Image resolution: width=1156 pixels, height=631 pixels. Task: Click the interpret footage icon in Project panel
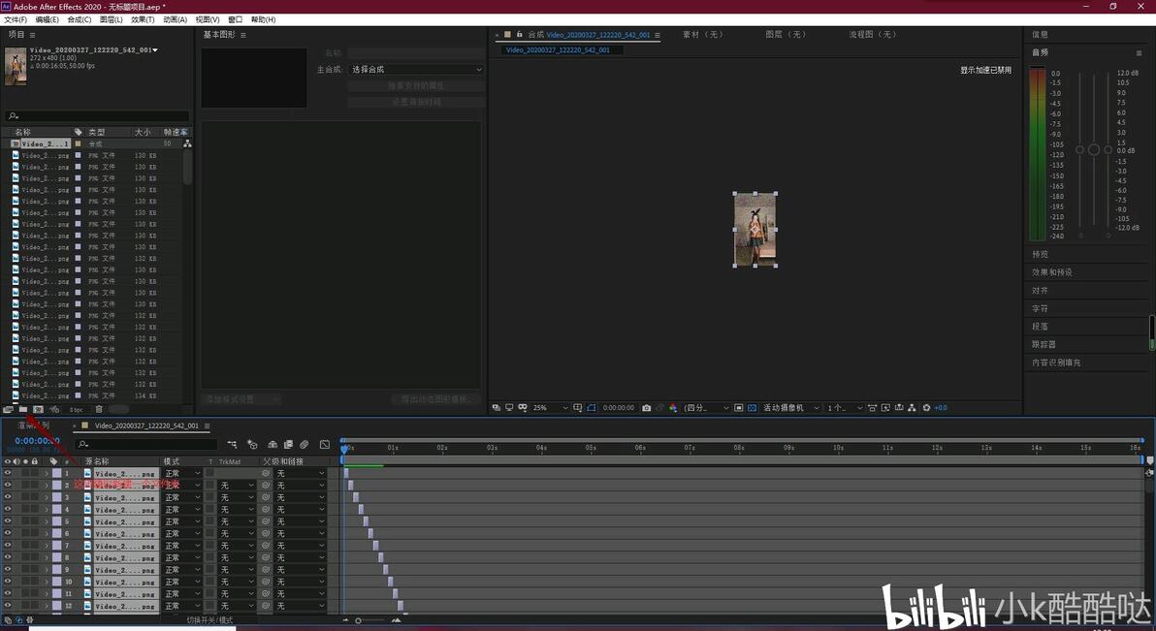(8, 410)
